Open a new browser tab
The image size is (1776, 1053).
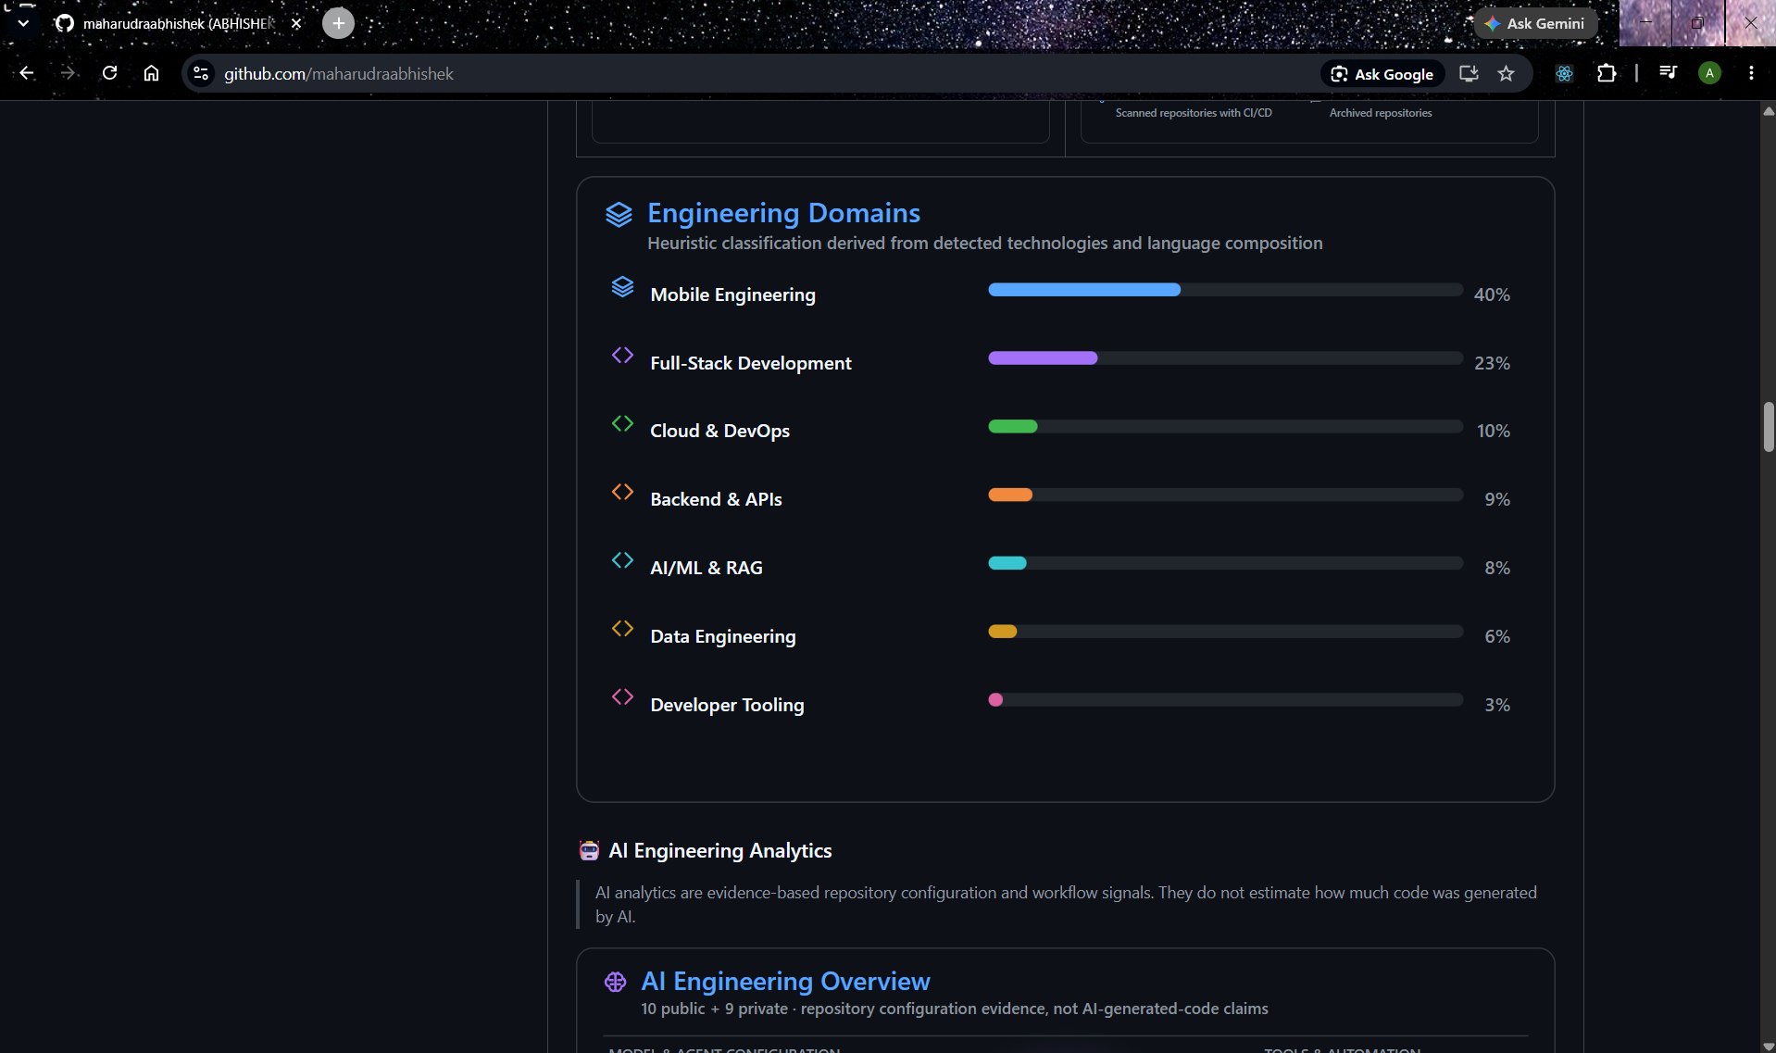click(x=338, y=23)
